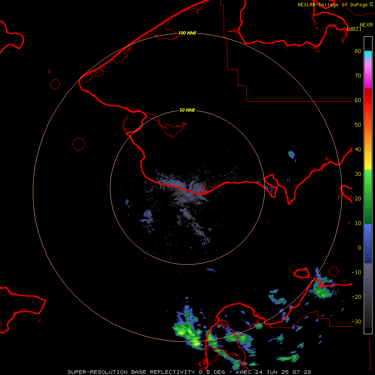This screenshot has height=375, width=375.
Task: Click the "NEXLAB-College of DuPage" header text
Action: pos(333,5)
